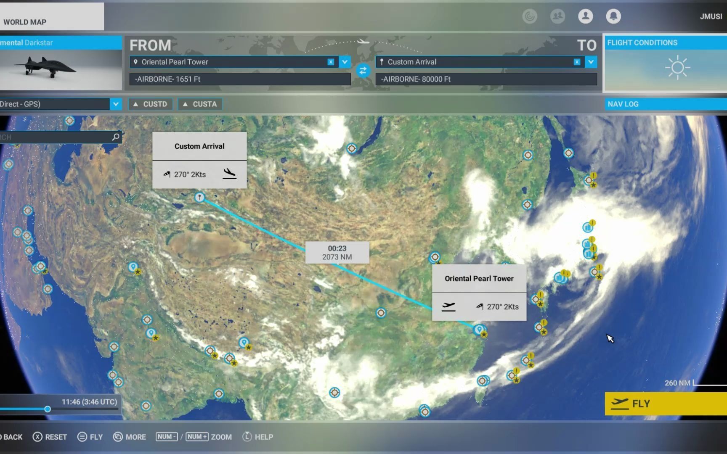
Task: Click the Oriental Pearl Tower map marker
Action: (x=479, y=330)
